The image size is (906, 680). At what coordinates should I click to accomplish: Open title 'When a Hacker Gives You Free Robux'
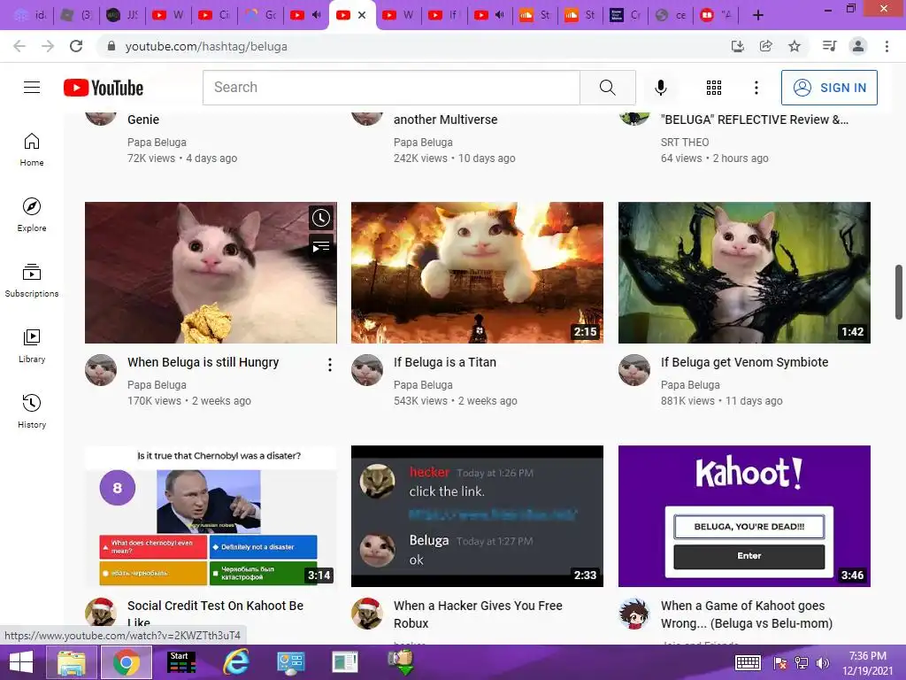click(x=478, y=614)
